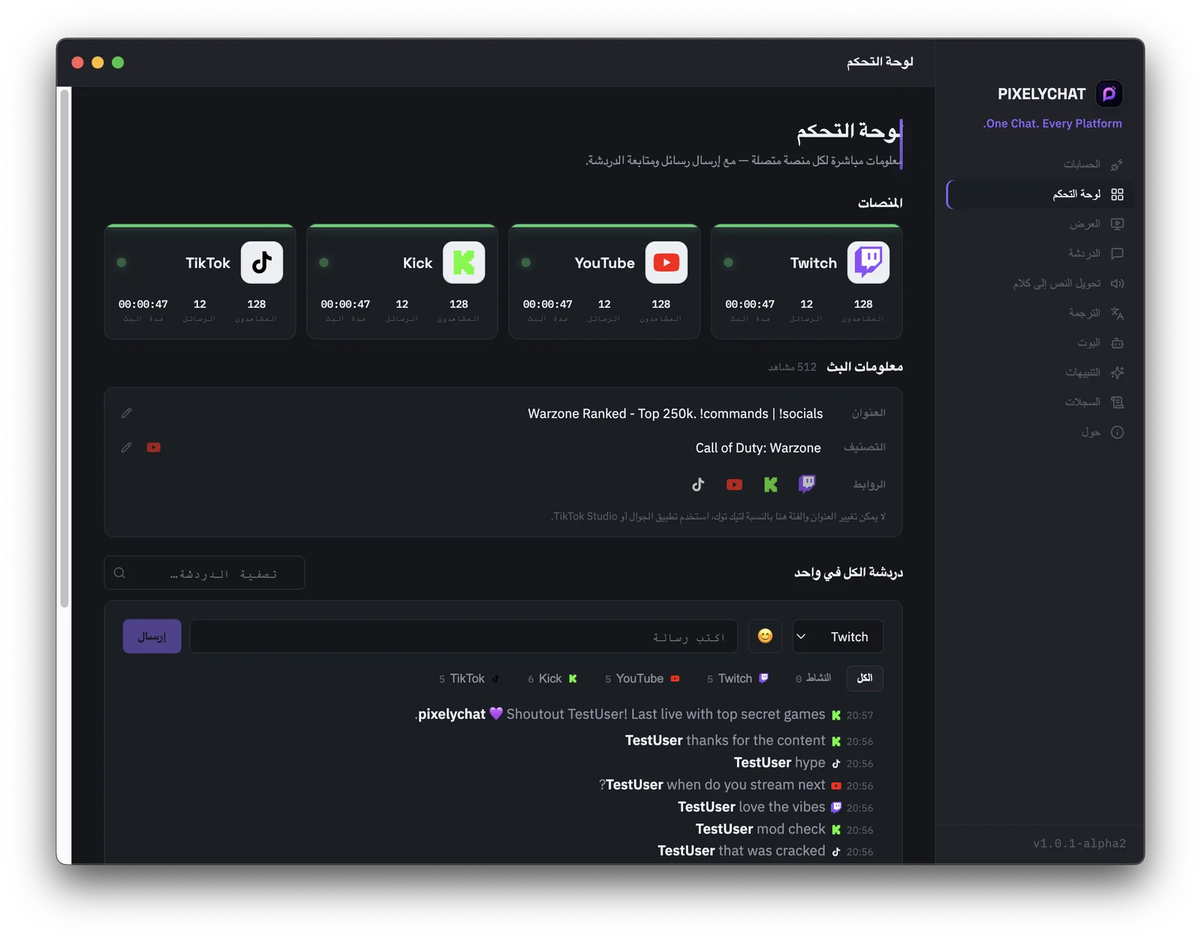Click the التنبيهات sparkle icon in sidebar
This screenshot has width=1201, height=939.
(1117, 372)
